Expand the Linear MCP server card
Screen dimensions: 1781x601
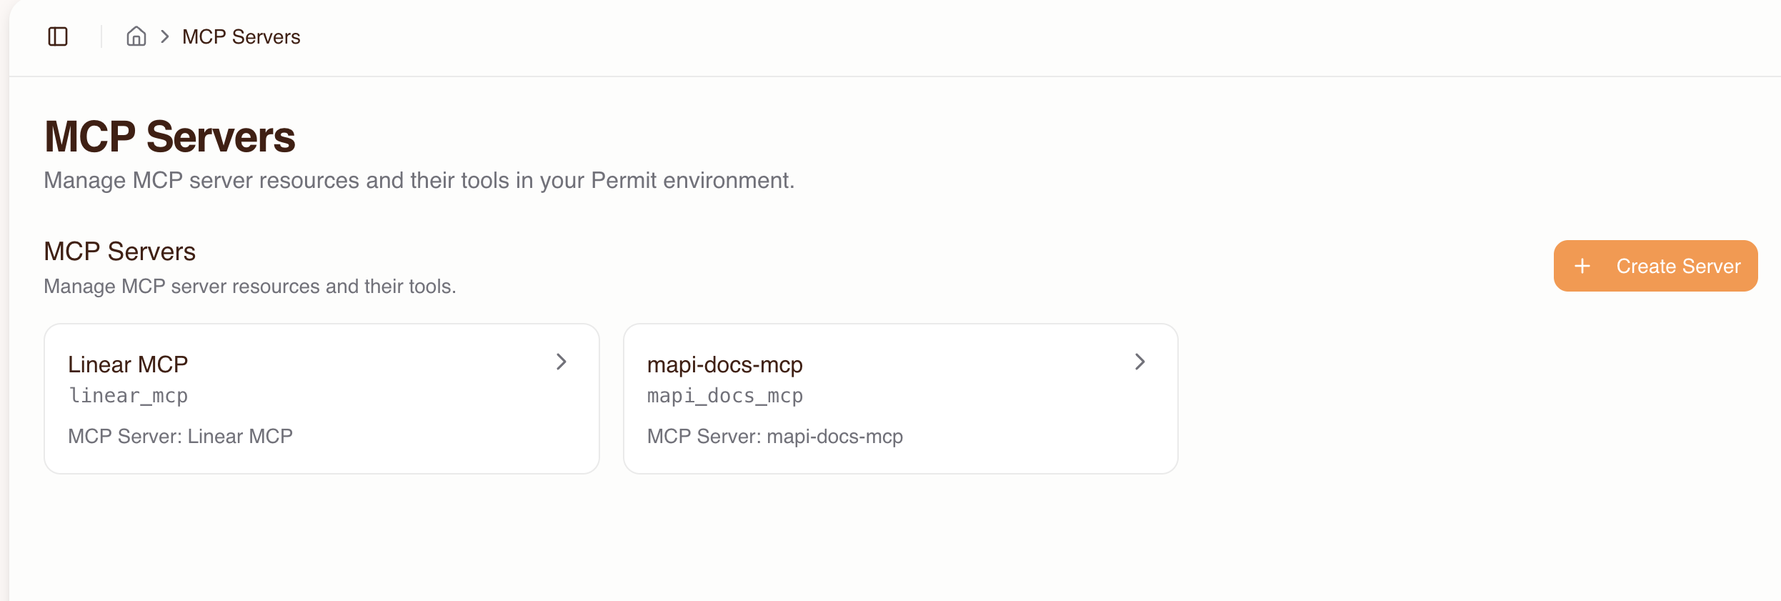[x=321, y=397]
